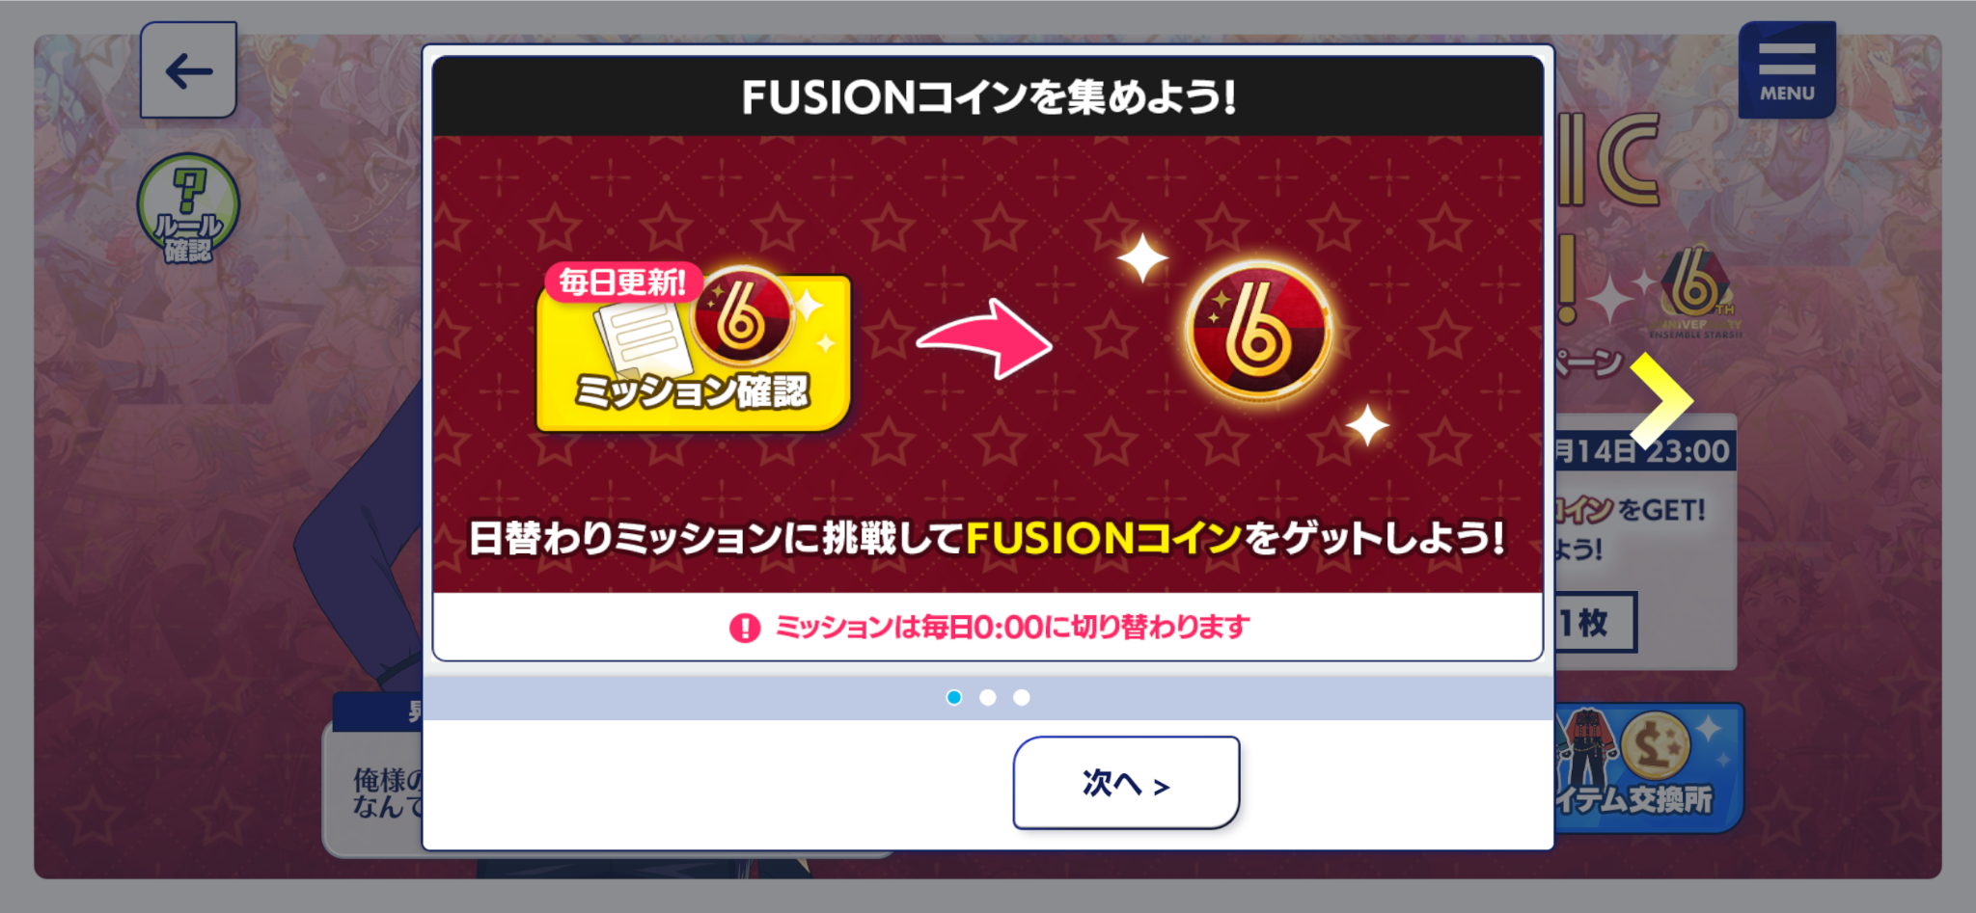
Task: Select the first page indicator dot
Action: click(954, 697)
